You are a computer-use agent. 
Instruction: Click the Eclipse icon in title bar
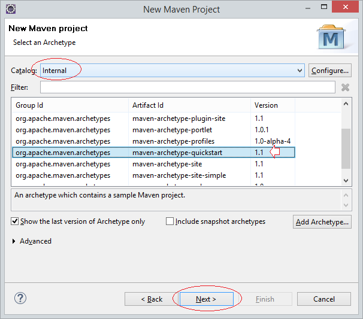point(11,9)
